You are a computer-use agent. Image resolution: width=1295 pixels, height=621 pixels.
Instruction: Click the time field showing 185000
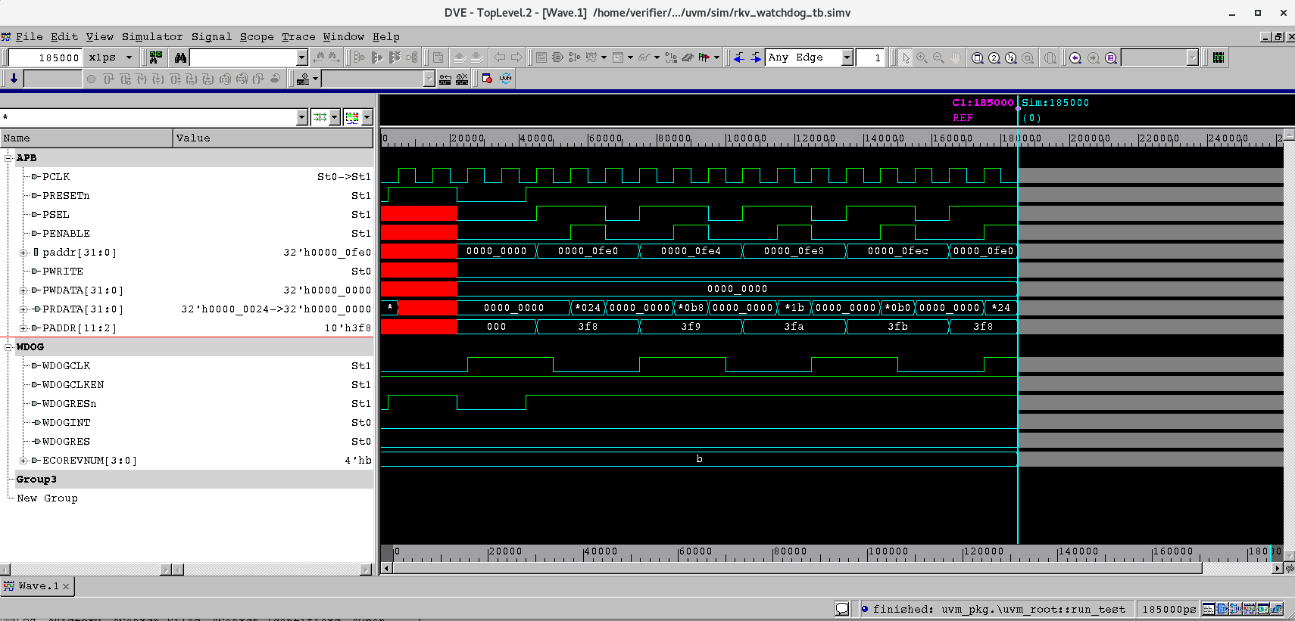coord(45,57)
